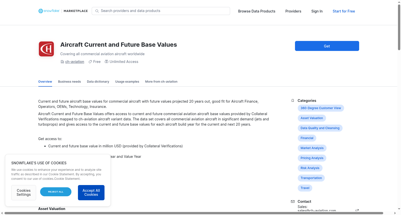Click Reject All in the cookie banner
401x215 pixels.
click(x=56, y=192)
